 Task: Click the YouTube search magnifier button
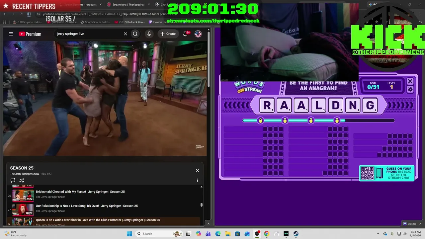click(x=135, y=34)
